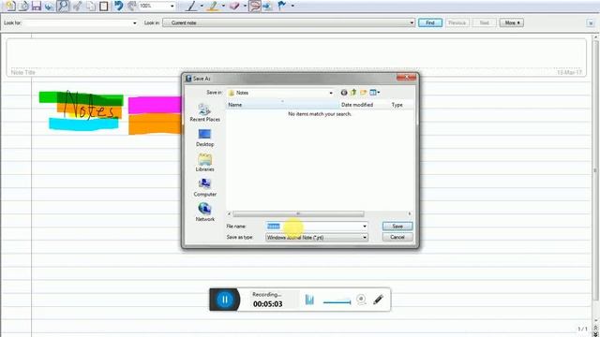Click the Back navigation icon in Save As
The width and height of the screenshot is (600, 337).
(x=344, y=93)
